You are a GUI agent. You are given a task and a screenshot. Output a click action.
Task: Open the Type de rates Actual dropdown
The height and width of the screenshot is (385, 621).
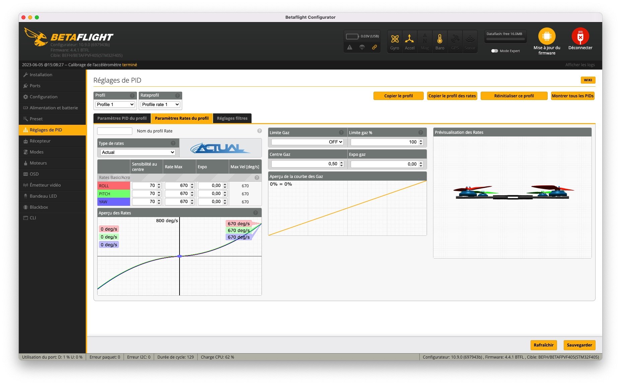138,152
